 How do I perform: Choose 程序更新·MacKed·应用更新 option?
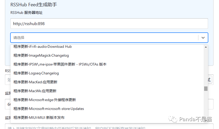tap(107, 82)
